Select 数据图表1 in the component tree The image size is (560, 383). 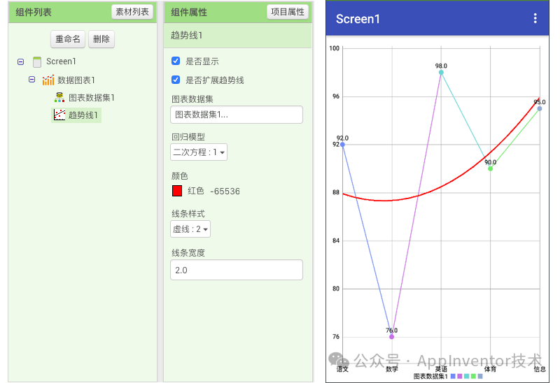coord(76,80)
